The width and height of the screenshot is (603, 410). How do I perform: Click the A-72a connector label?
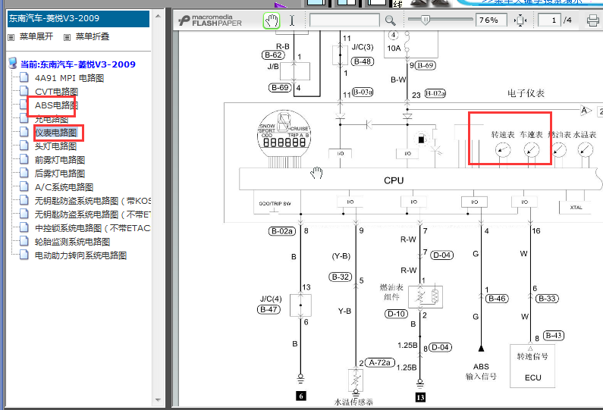(x=379, y=362)
